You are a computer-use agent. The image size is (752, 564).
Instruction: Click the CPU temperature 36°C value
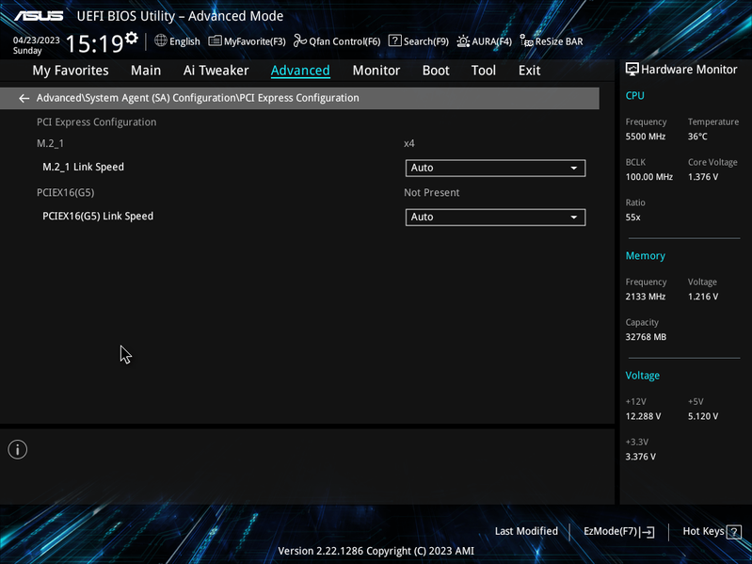(x=697, y=137)
